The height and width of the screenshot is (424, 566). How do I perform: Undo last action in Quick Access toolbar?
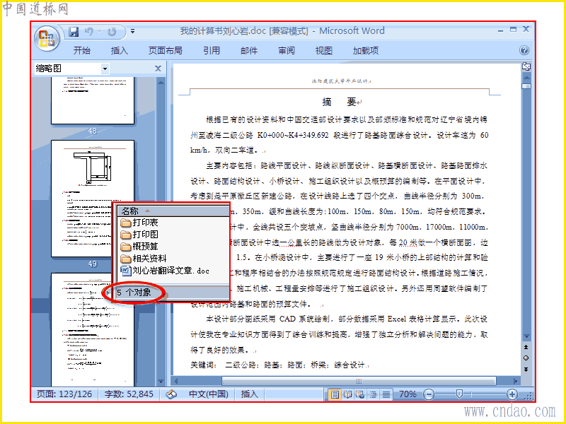point(89,32)
